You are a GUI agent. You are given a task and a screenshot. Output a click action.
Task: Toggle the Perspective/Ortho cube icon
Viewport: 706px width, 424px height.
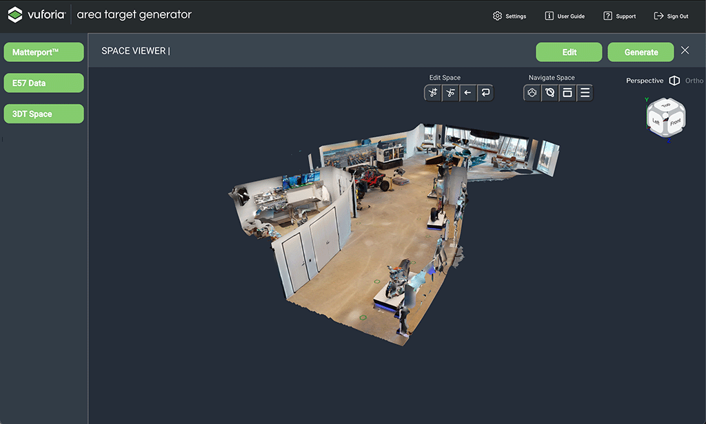674,81
